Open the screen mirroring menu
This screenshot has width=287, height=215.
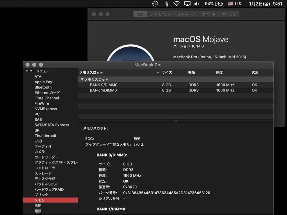(x=187, y=4)
